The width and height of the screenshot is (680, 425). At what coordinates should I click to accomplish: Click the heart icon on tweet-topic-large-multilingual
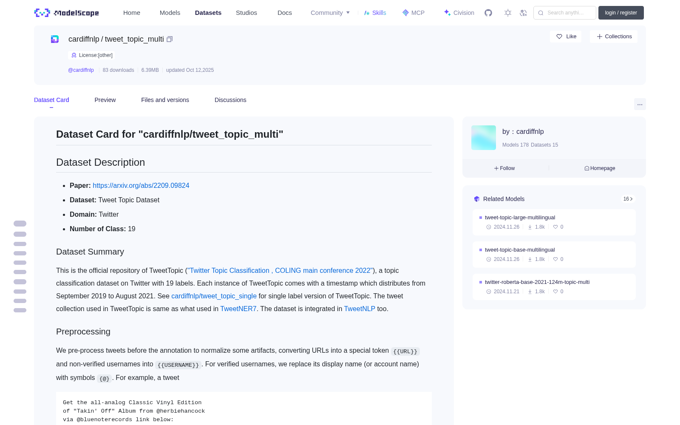click(x=555, y=227)
